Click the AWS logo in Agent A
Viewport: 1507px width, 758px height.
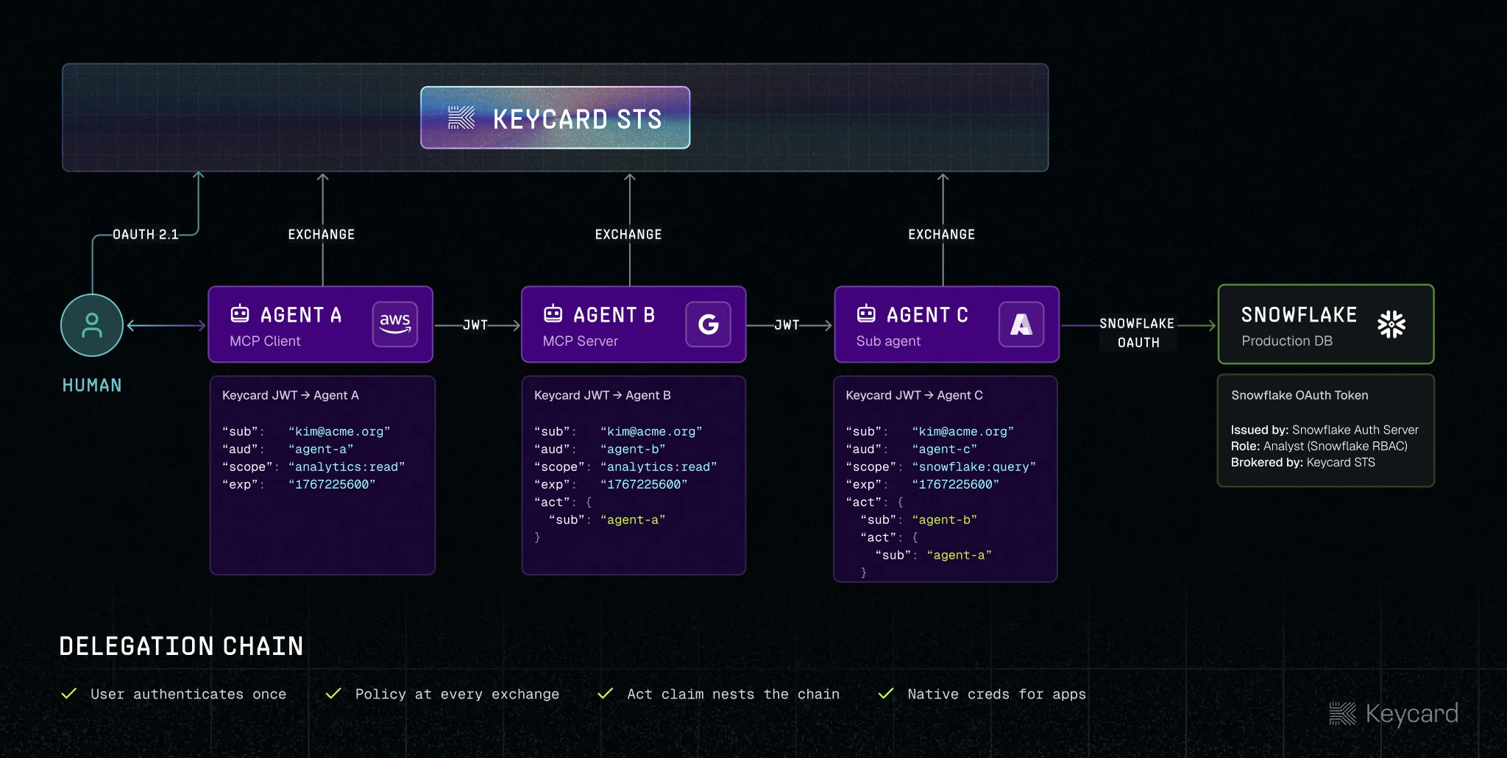coord(395,324)
